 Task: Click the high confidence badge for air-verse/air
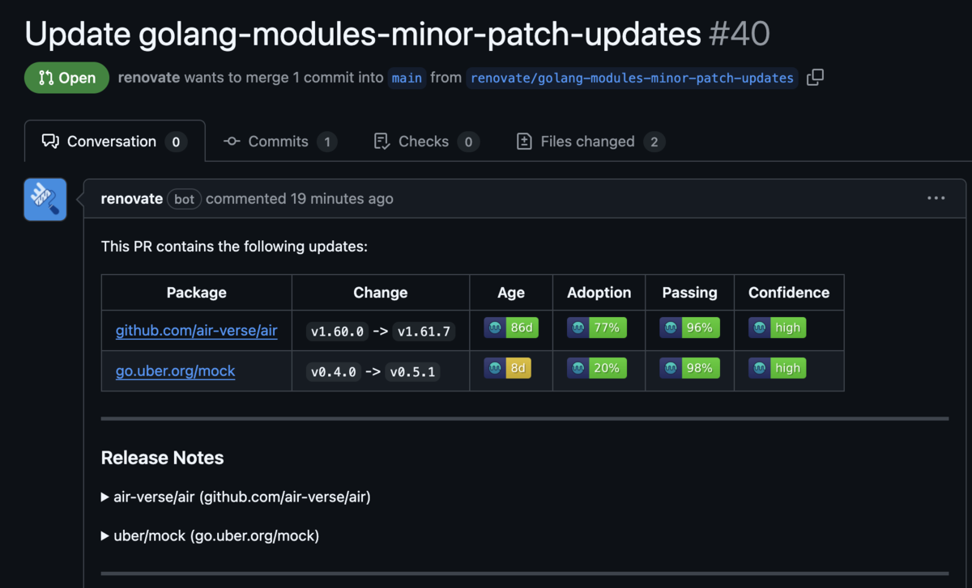click(x=778, y=328)
